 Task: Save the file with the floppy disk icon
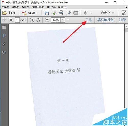tap(47, 13)
